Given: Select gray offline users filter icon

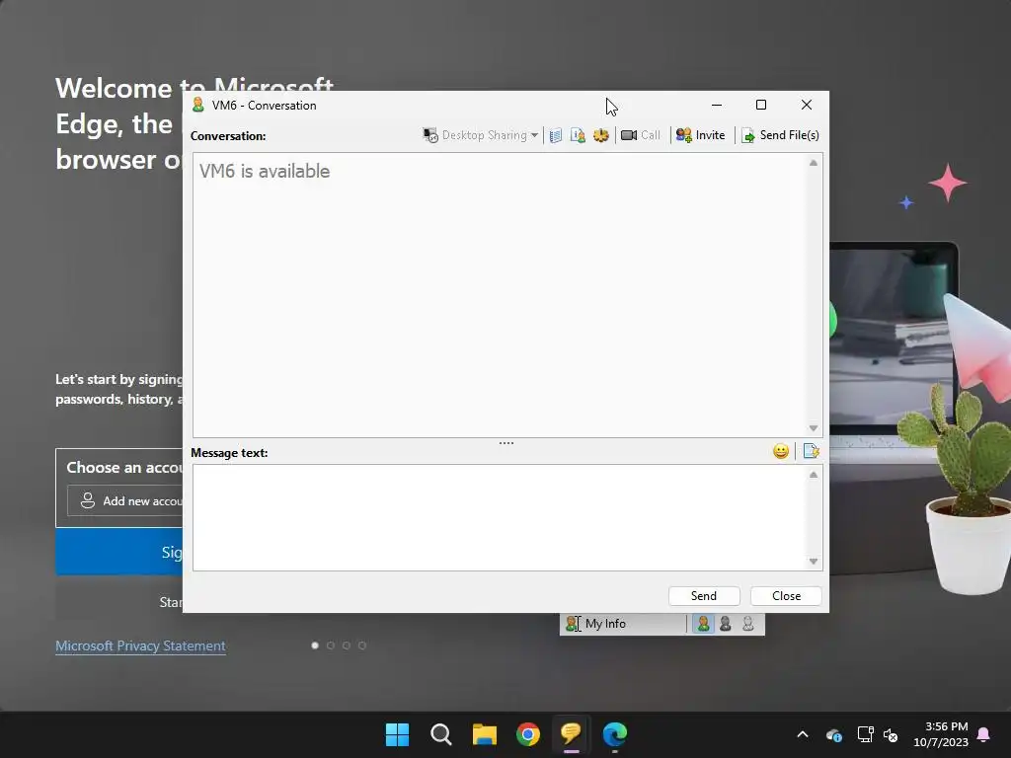Looking at the screenshot, I should coord(726,624).
